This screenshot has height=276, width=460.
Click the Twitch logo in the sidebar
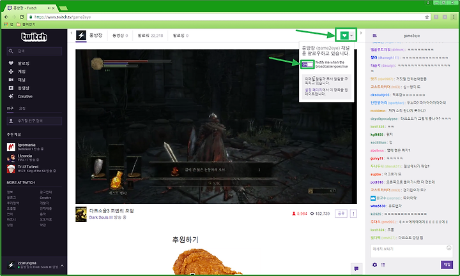click(34, 37)
